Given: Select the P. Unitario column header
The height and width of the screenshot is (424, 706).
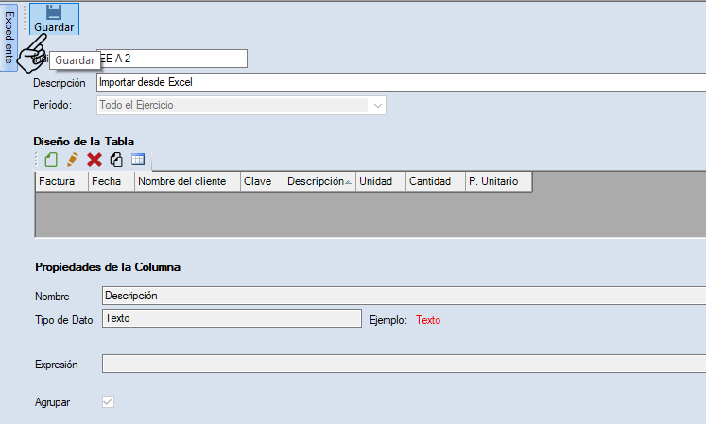Looking at the screenshot, I should pos(497,181).
